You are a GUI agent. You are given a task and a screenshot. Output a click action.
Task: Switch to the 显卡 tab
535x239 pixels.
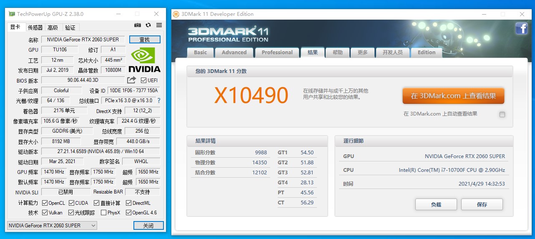pyautogui.click(x=15, y=27)
